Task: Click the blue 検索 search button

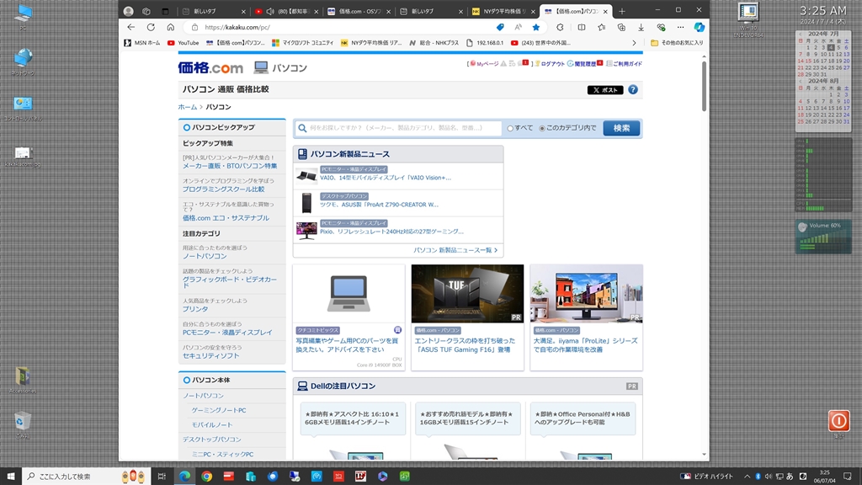Action: (x=621, y=128)
